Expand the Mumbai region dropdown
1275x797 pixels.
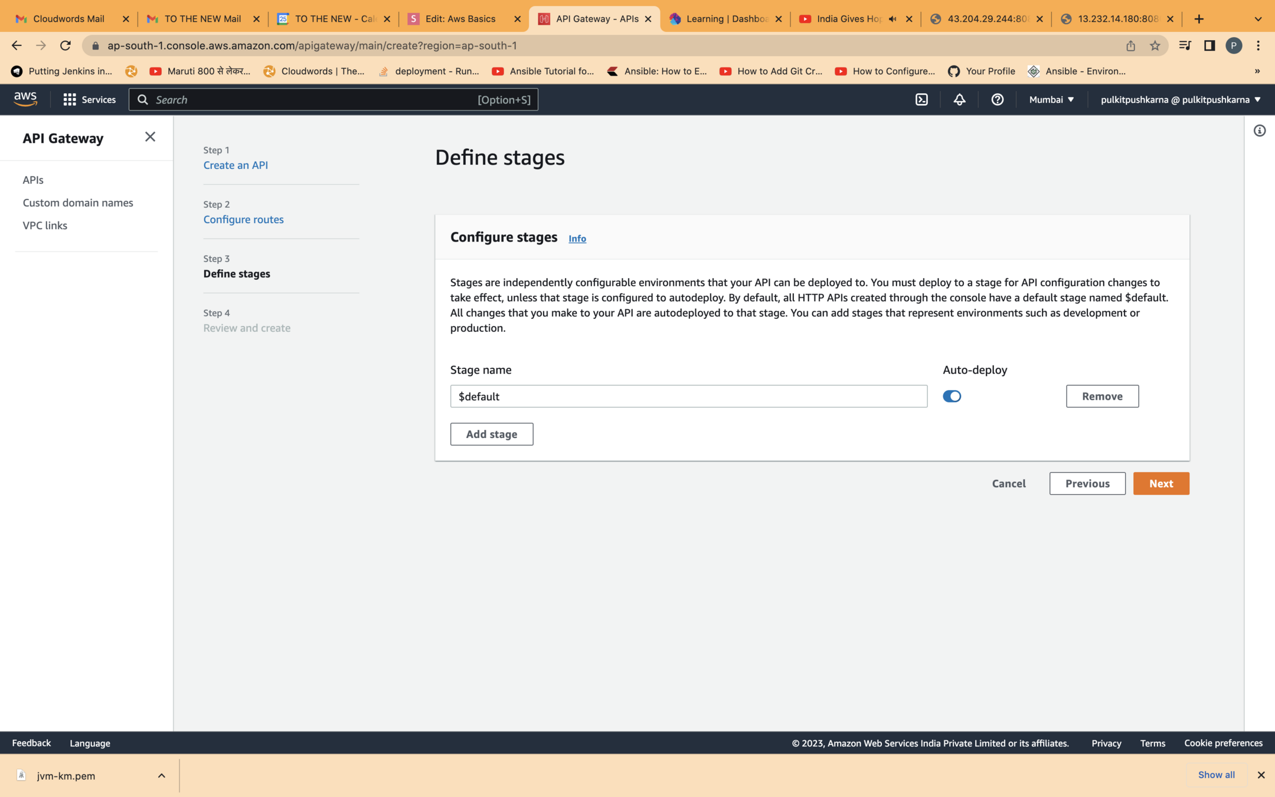[1051, 100]
